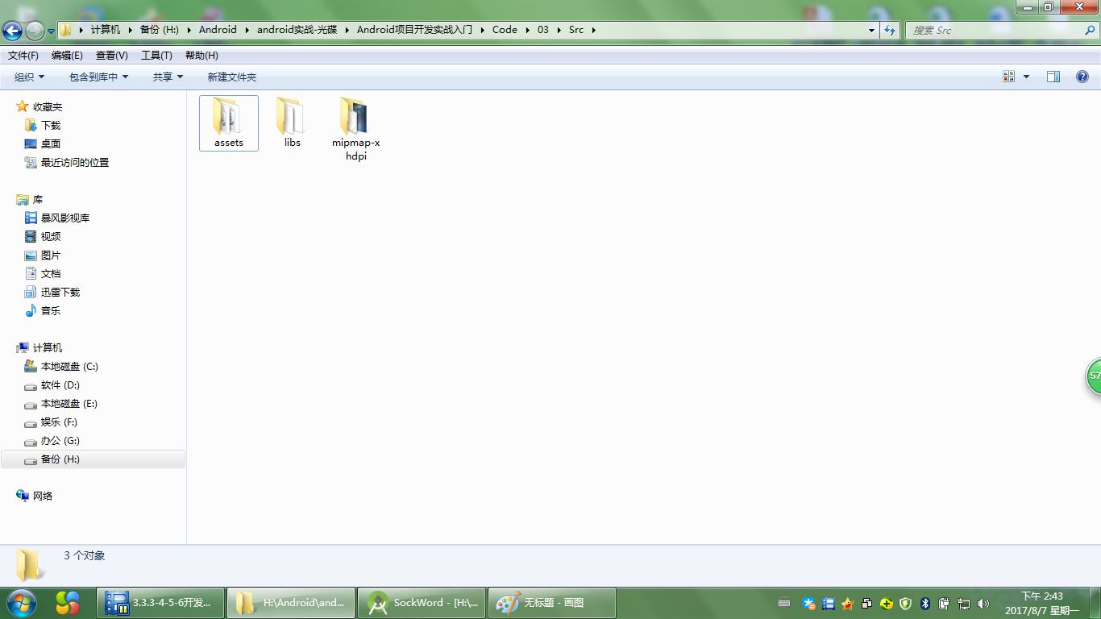Open the 视频 library

point(51,237)
